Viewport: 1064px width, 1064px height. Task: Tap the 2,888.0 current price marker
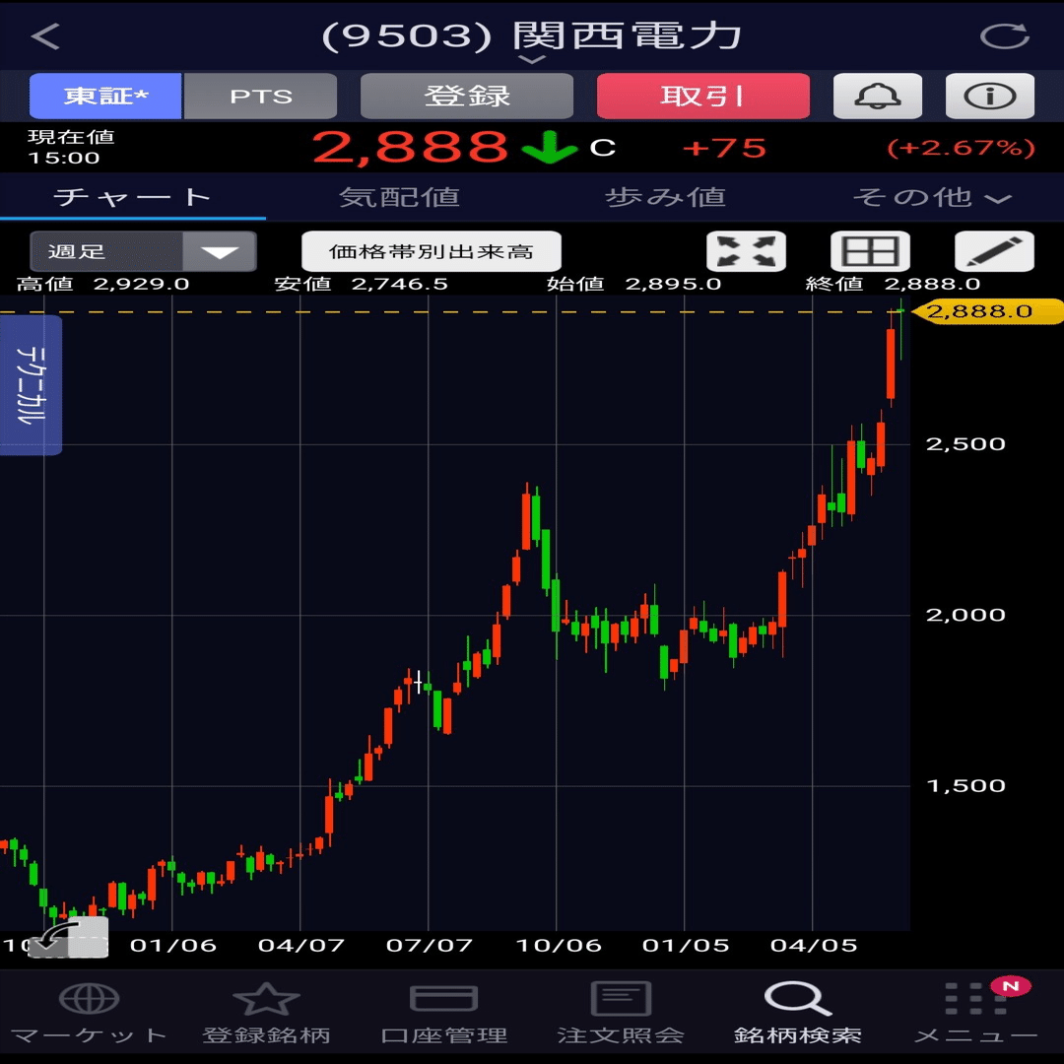986,311
